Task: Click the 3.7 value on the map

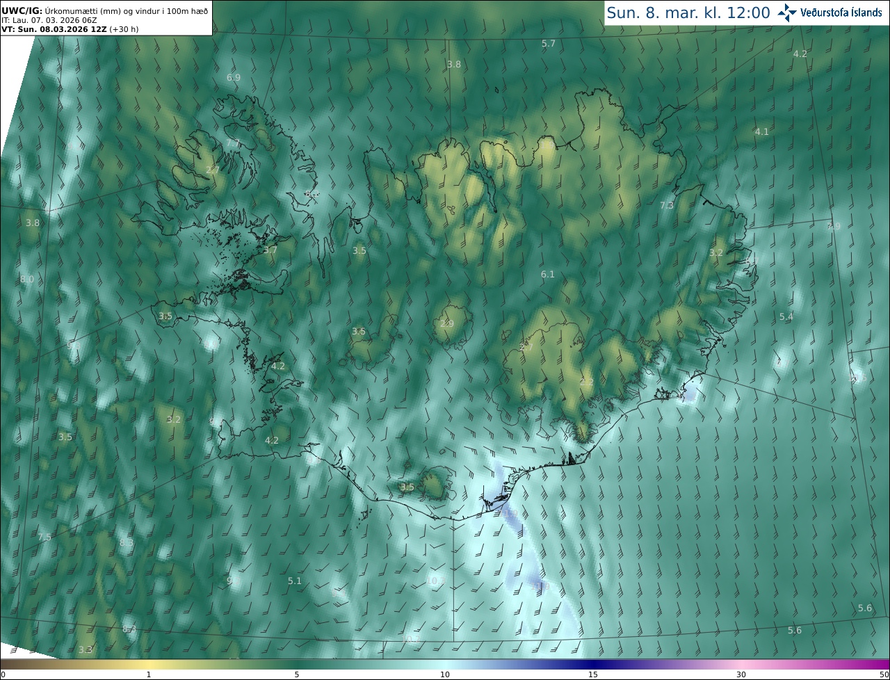Action: pos(270,250)
